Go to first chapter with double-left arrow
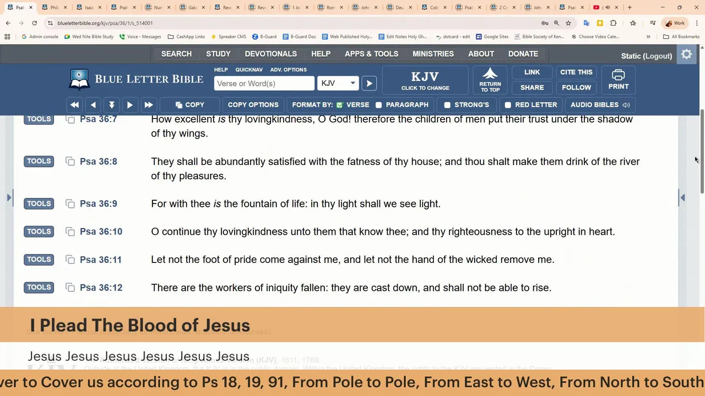Viewport: 705px width, 396px height. (x=74, y=105)
